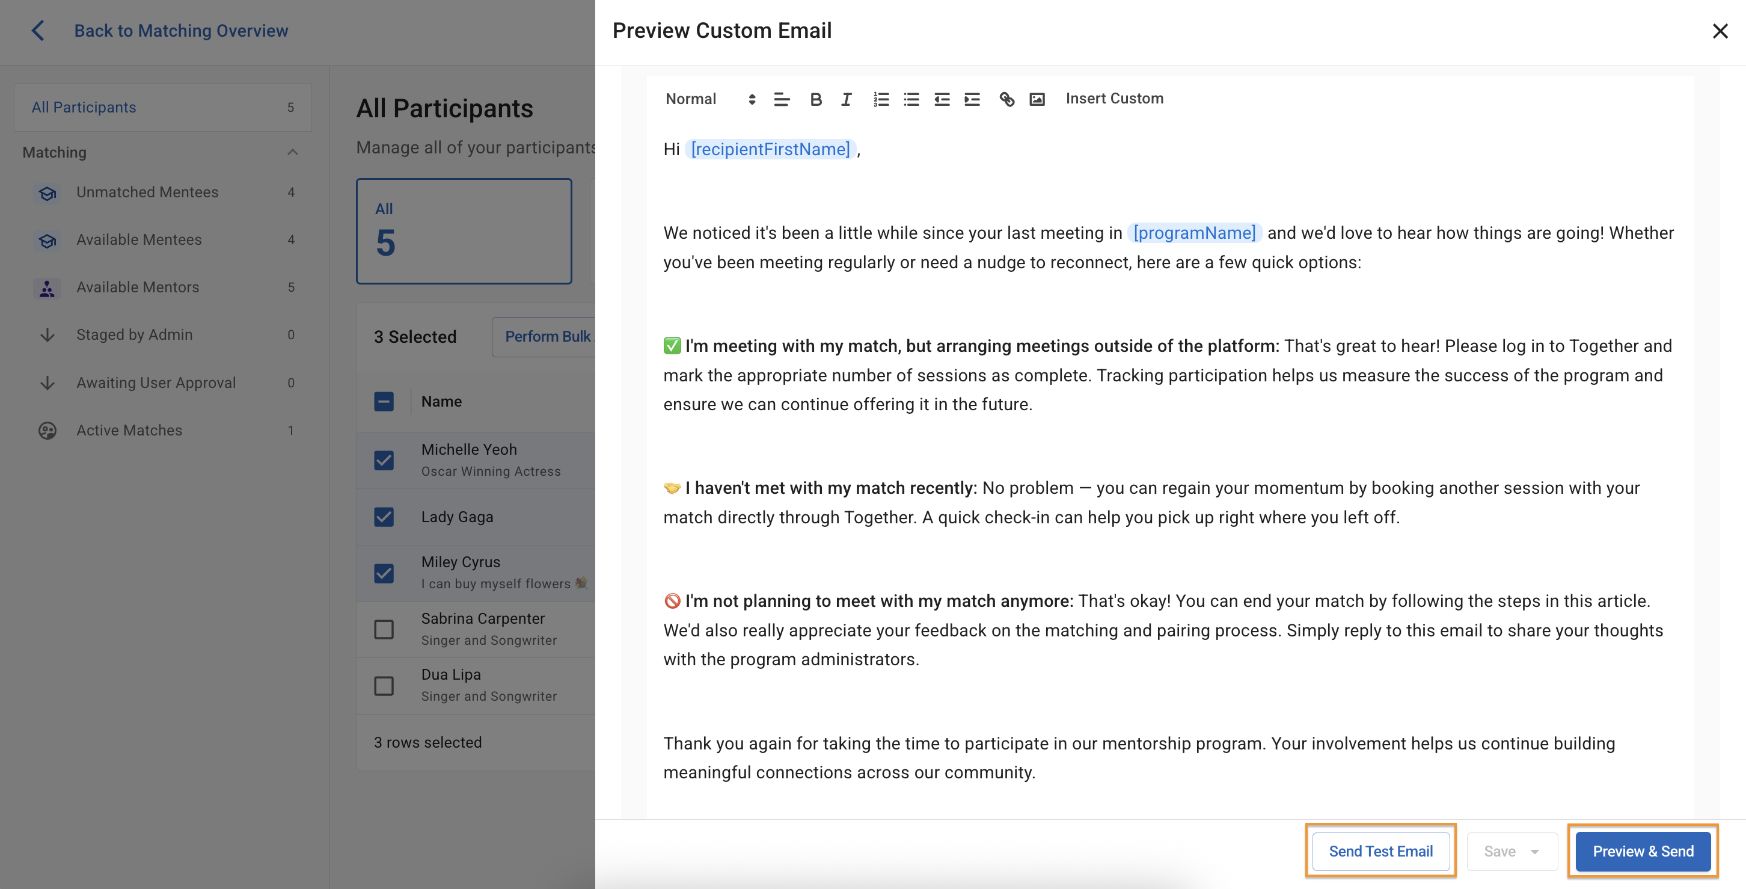Select Active Matches in the sidebar

pyautogui.click(x=129, y=430)
